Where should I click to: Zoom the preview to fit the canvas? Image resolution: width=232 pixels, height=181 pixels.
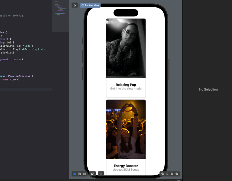172,174
